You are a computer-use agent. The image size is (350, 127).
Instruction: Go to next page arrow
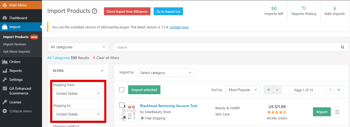(330, 90)
